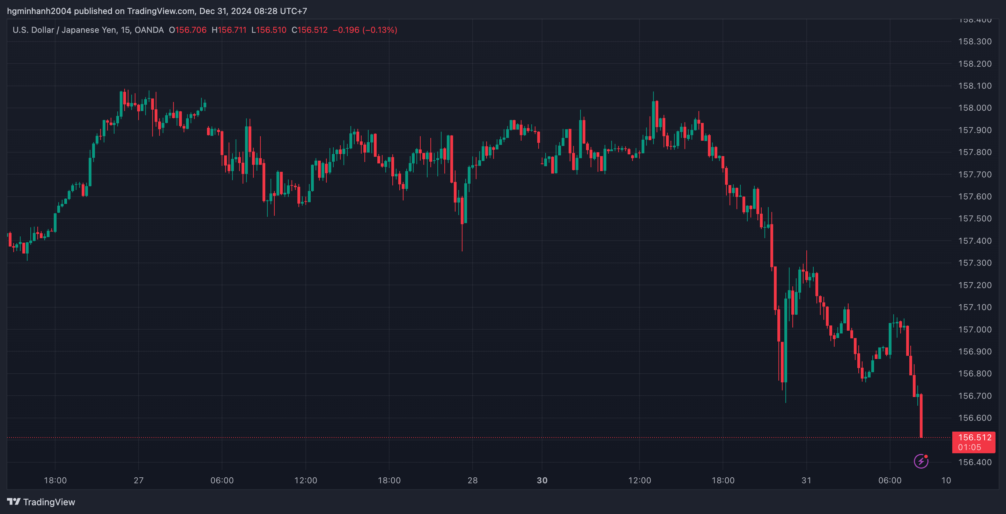Click the 157.800 price axis label

(975, 152)
